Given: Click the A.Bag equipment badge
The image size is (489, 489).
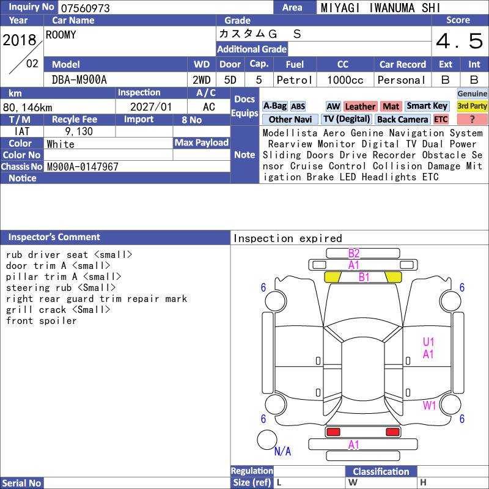Looking at the screenshot, I should [274, 106].
